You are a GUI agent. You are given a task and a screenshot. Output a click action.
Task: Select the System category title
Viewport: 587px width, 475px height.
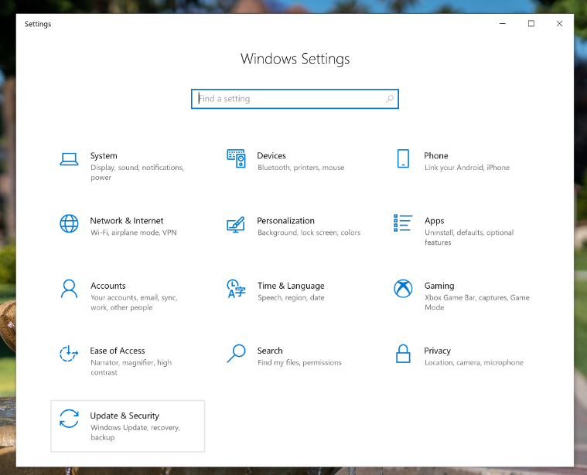click(104, 156)
